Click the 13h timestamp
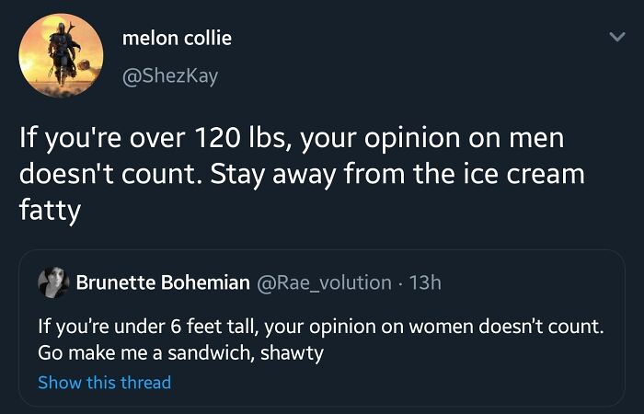Image resolution: width=644 pixels, height=414 pixels. coord(424,282)
